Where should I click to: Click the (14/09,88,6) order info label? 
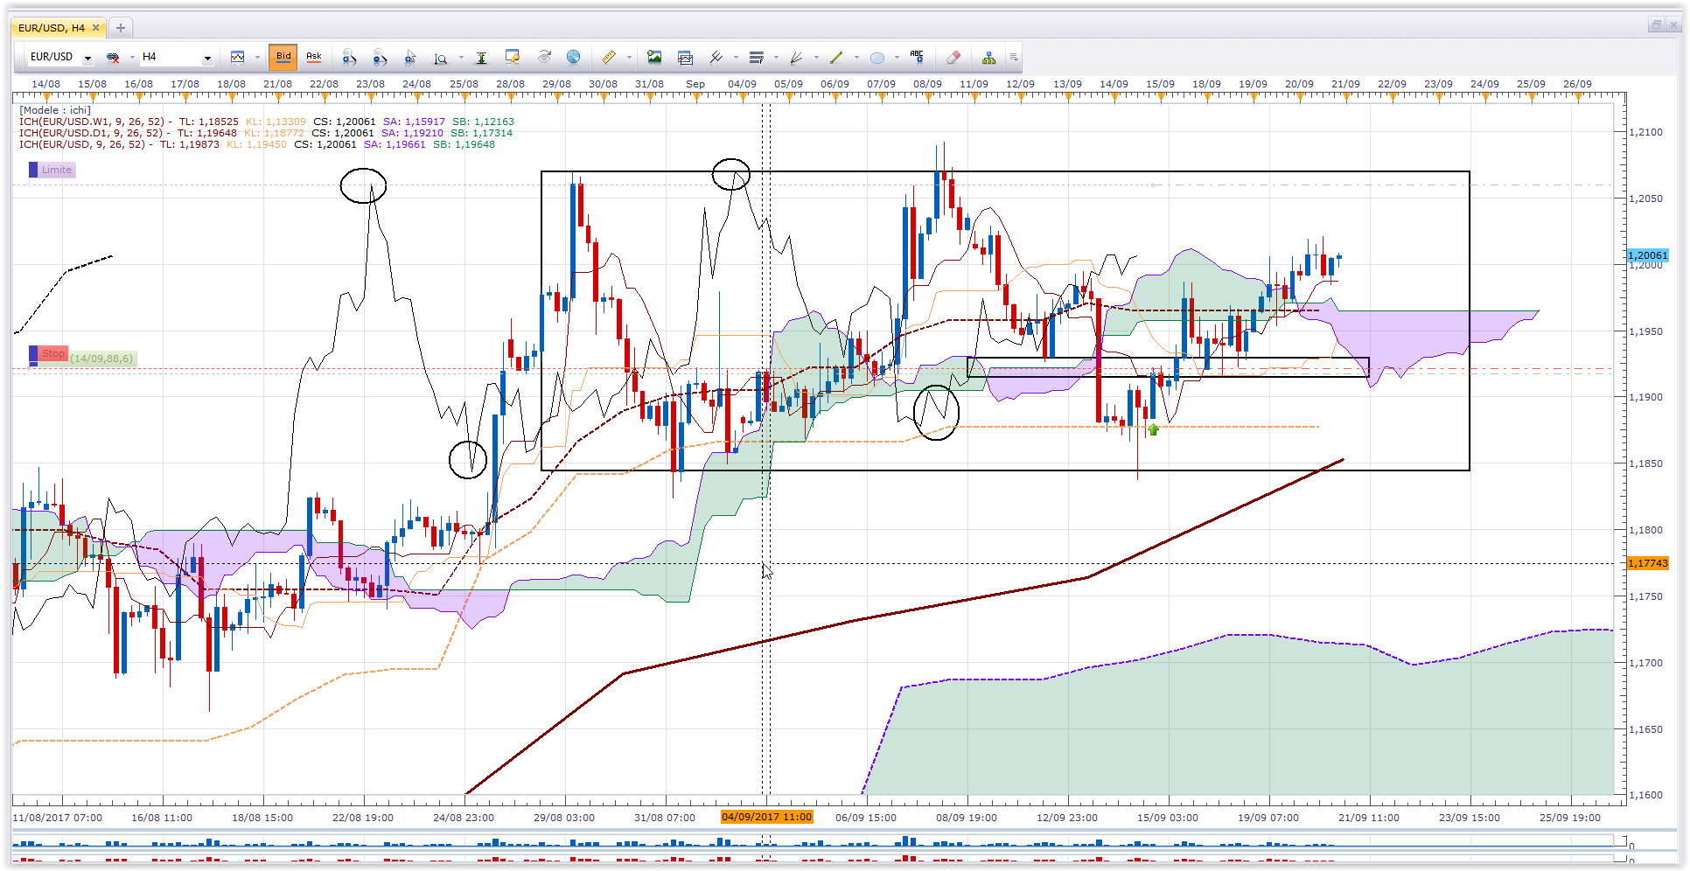click(102, 359)
